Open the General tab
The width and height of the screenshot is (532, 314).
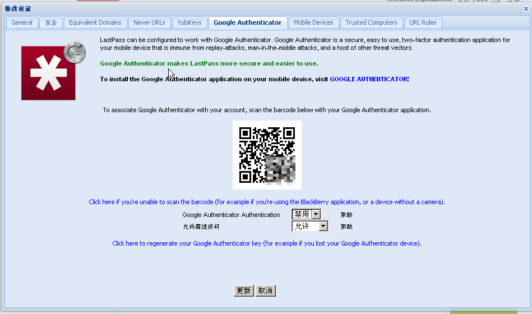[x=22, y=22]
